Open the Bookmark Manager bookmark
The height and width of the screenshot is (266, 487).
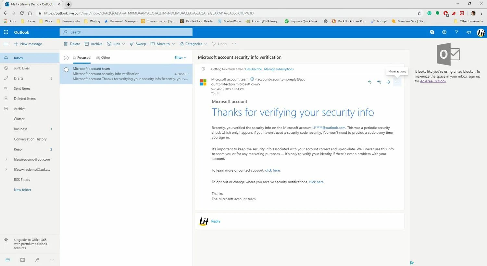coord(120,21)
